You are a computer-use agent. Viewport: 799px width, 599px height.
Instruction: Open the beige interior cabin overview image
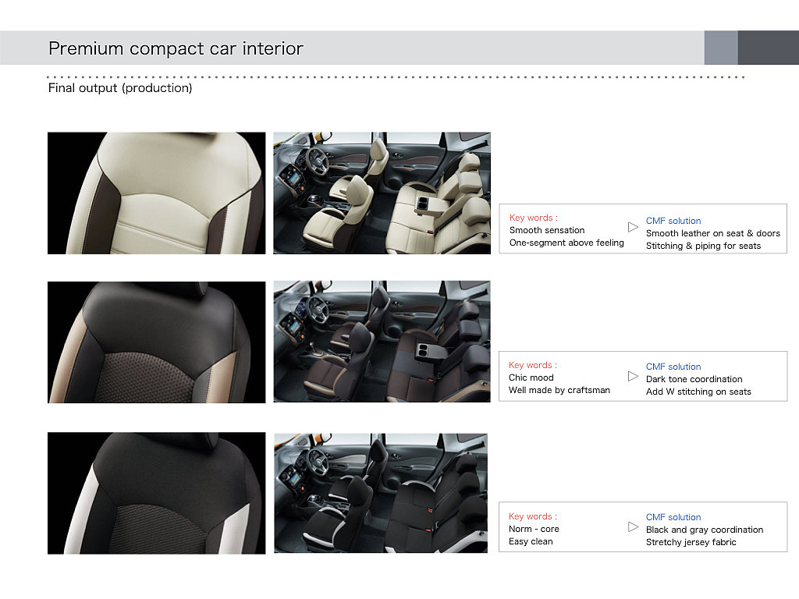(382, 193)
